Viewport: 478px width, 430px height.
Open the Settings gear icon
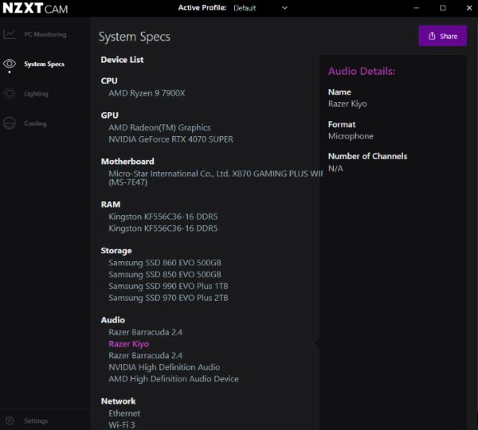coord(10,420)
